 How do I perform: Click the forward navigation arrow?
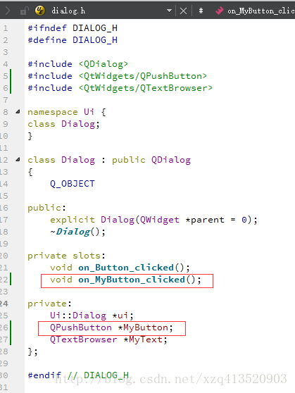click(x=8, y=11)
